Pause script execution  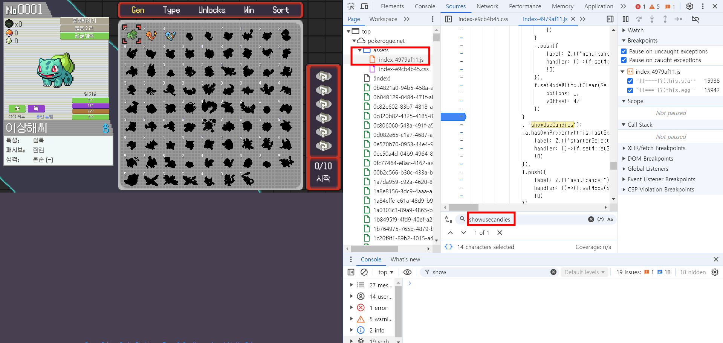click(625, 19)
